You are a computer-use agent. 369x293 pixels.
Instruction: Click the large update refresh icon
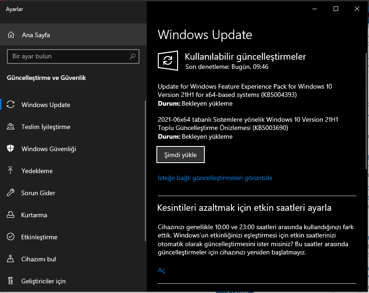(x=168, y=61)
